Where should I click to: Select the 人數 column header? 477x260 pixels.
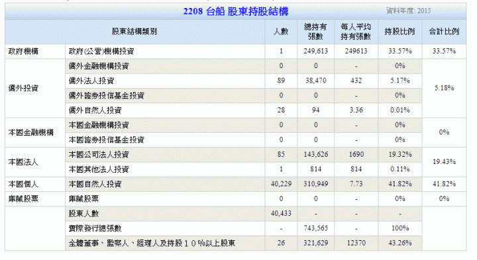coord(281,32)
